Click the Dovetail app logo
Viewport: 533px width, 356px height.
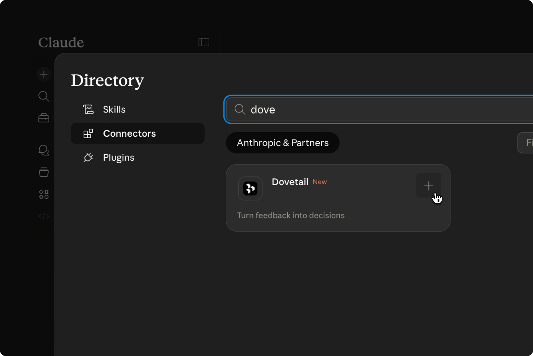pos(250,188)
